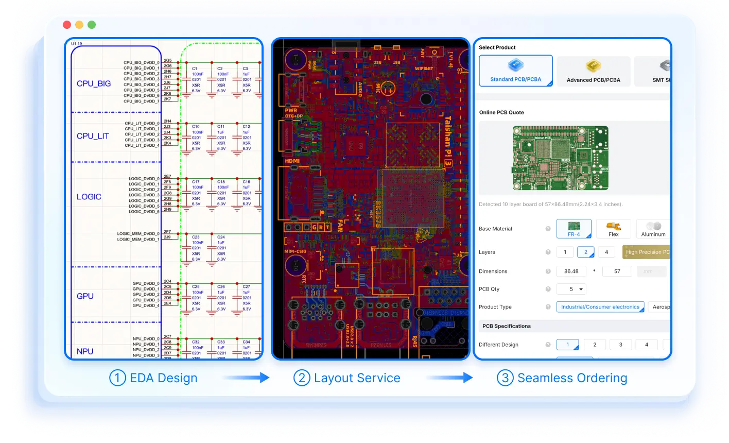The image size is (729, 443).
Task: Click the 86.48 dimension input field
Action: point(571,271)
